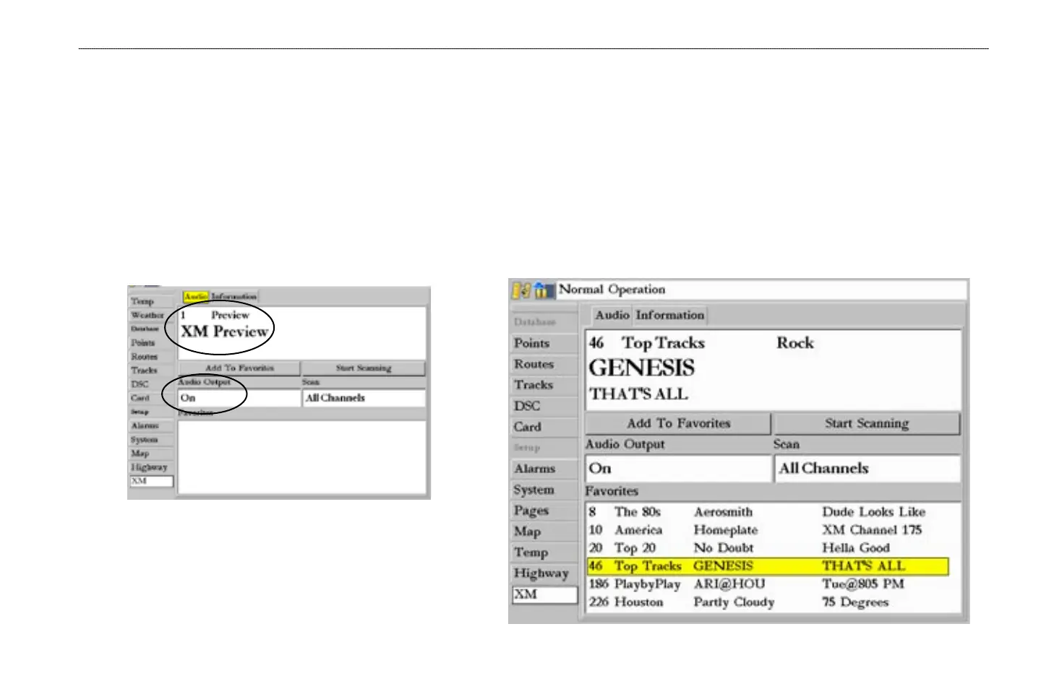Open the Points tab in the large screen
The width and height of the screenshot is (1041, 676).
click(545, 344)
